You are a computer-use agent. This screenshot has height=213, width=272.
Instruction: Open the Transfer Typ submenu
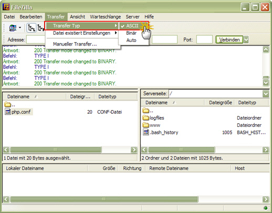click(x=82, y=26)
